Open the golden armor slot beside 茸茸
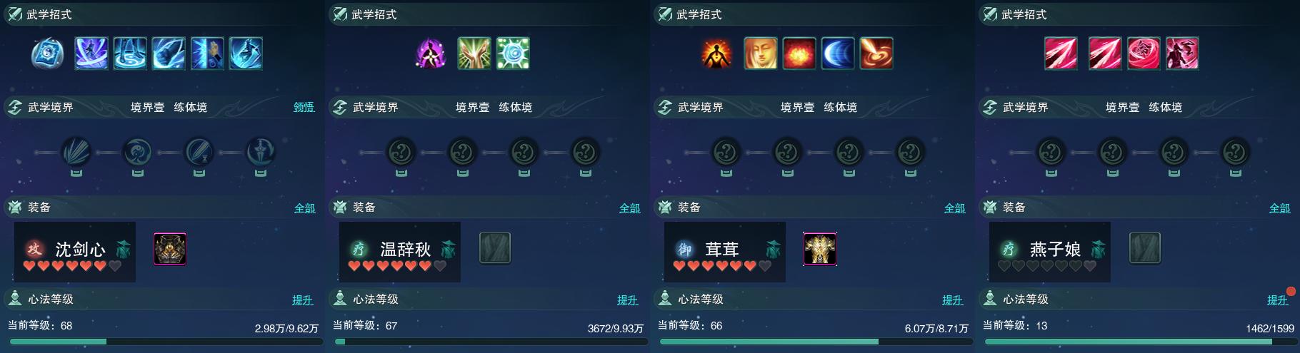 coord(820,249)
